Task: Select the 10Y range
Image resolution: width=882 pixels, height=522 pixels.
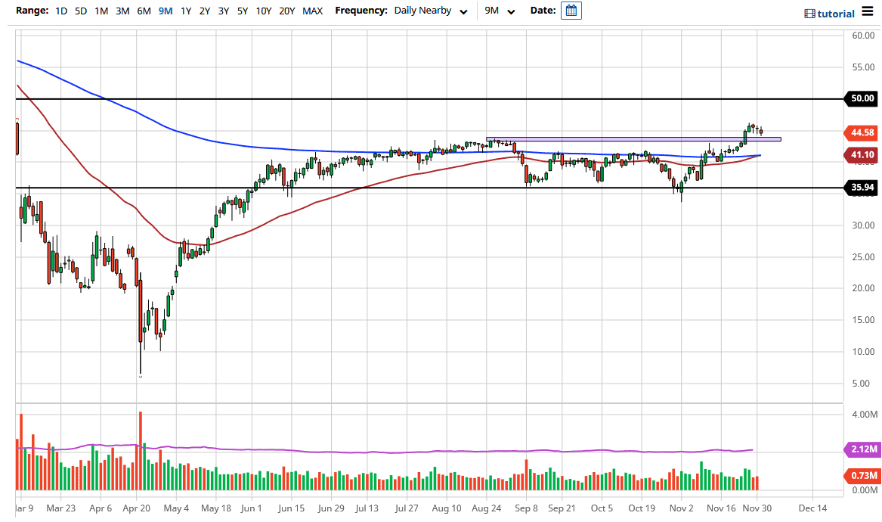Action: [262, 11]
